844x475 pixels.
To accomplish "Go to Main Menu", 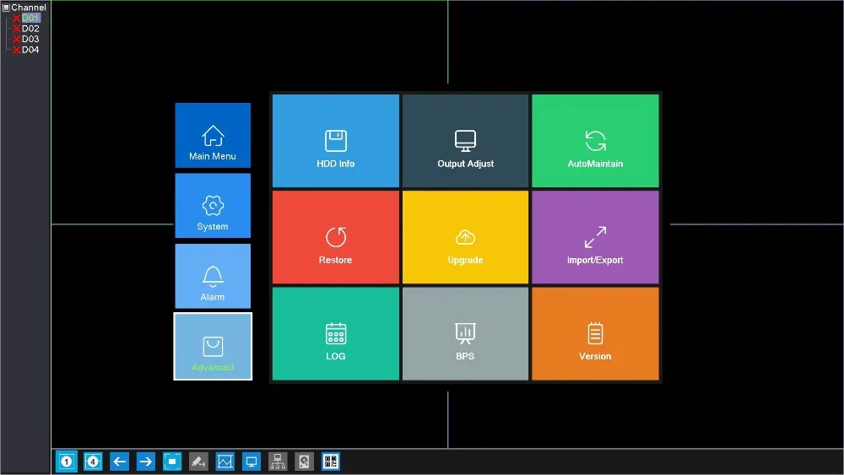I will 213,135.
